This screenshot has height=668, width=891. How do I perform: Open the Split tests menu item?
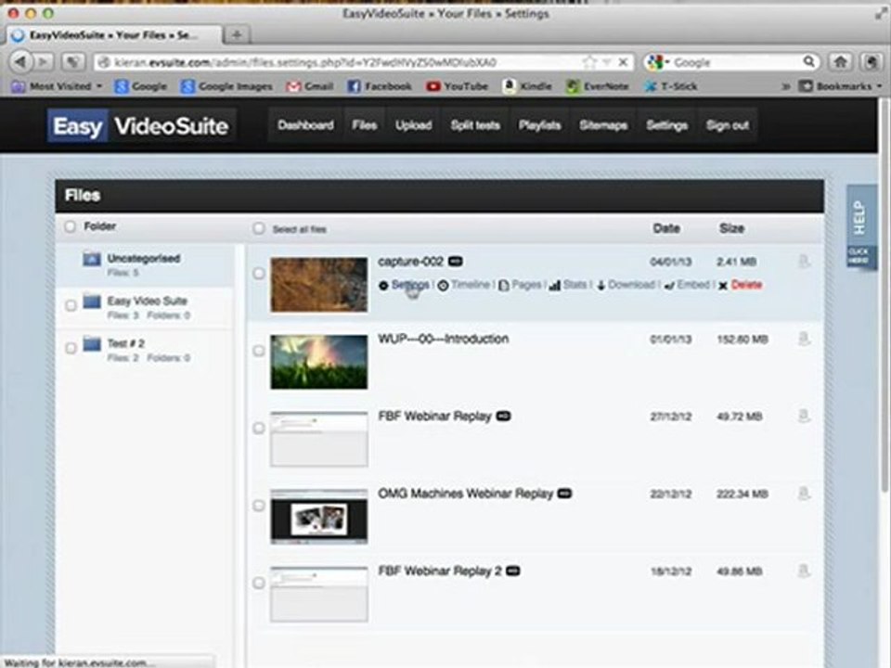(475, 125)
